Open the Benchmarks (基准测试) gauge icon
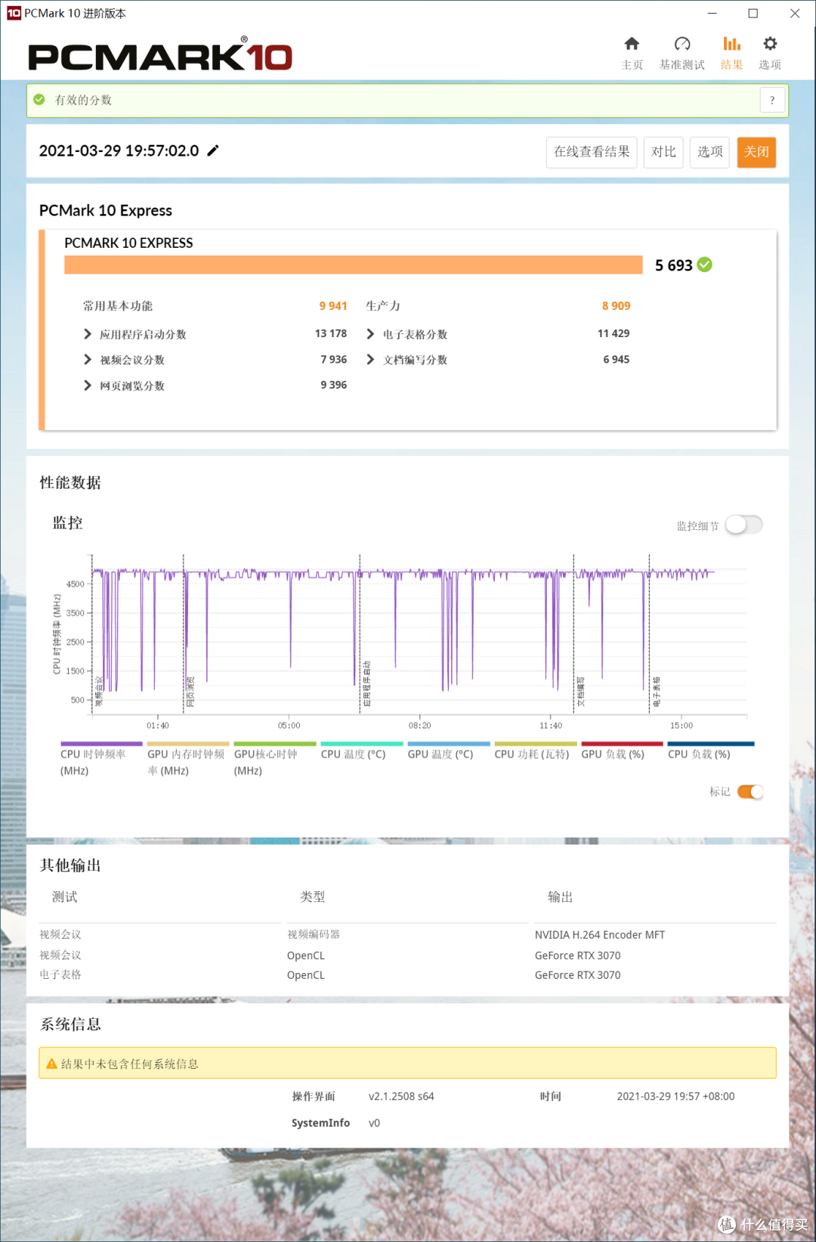This screenshot has width=816, height=1242. (682, 44)
